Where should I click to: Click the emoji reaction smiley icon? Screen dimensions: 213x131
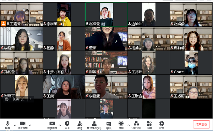6,99
